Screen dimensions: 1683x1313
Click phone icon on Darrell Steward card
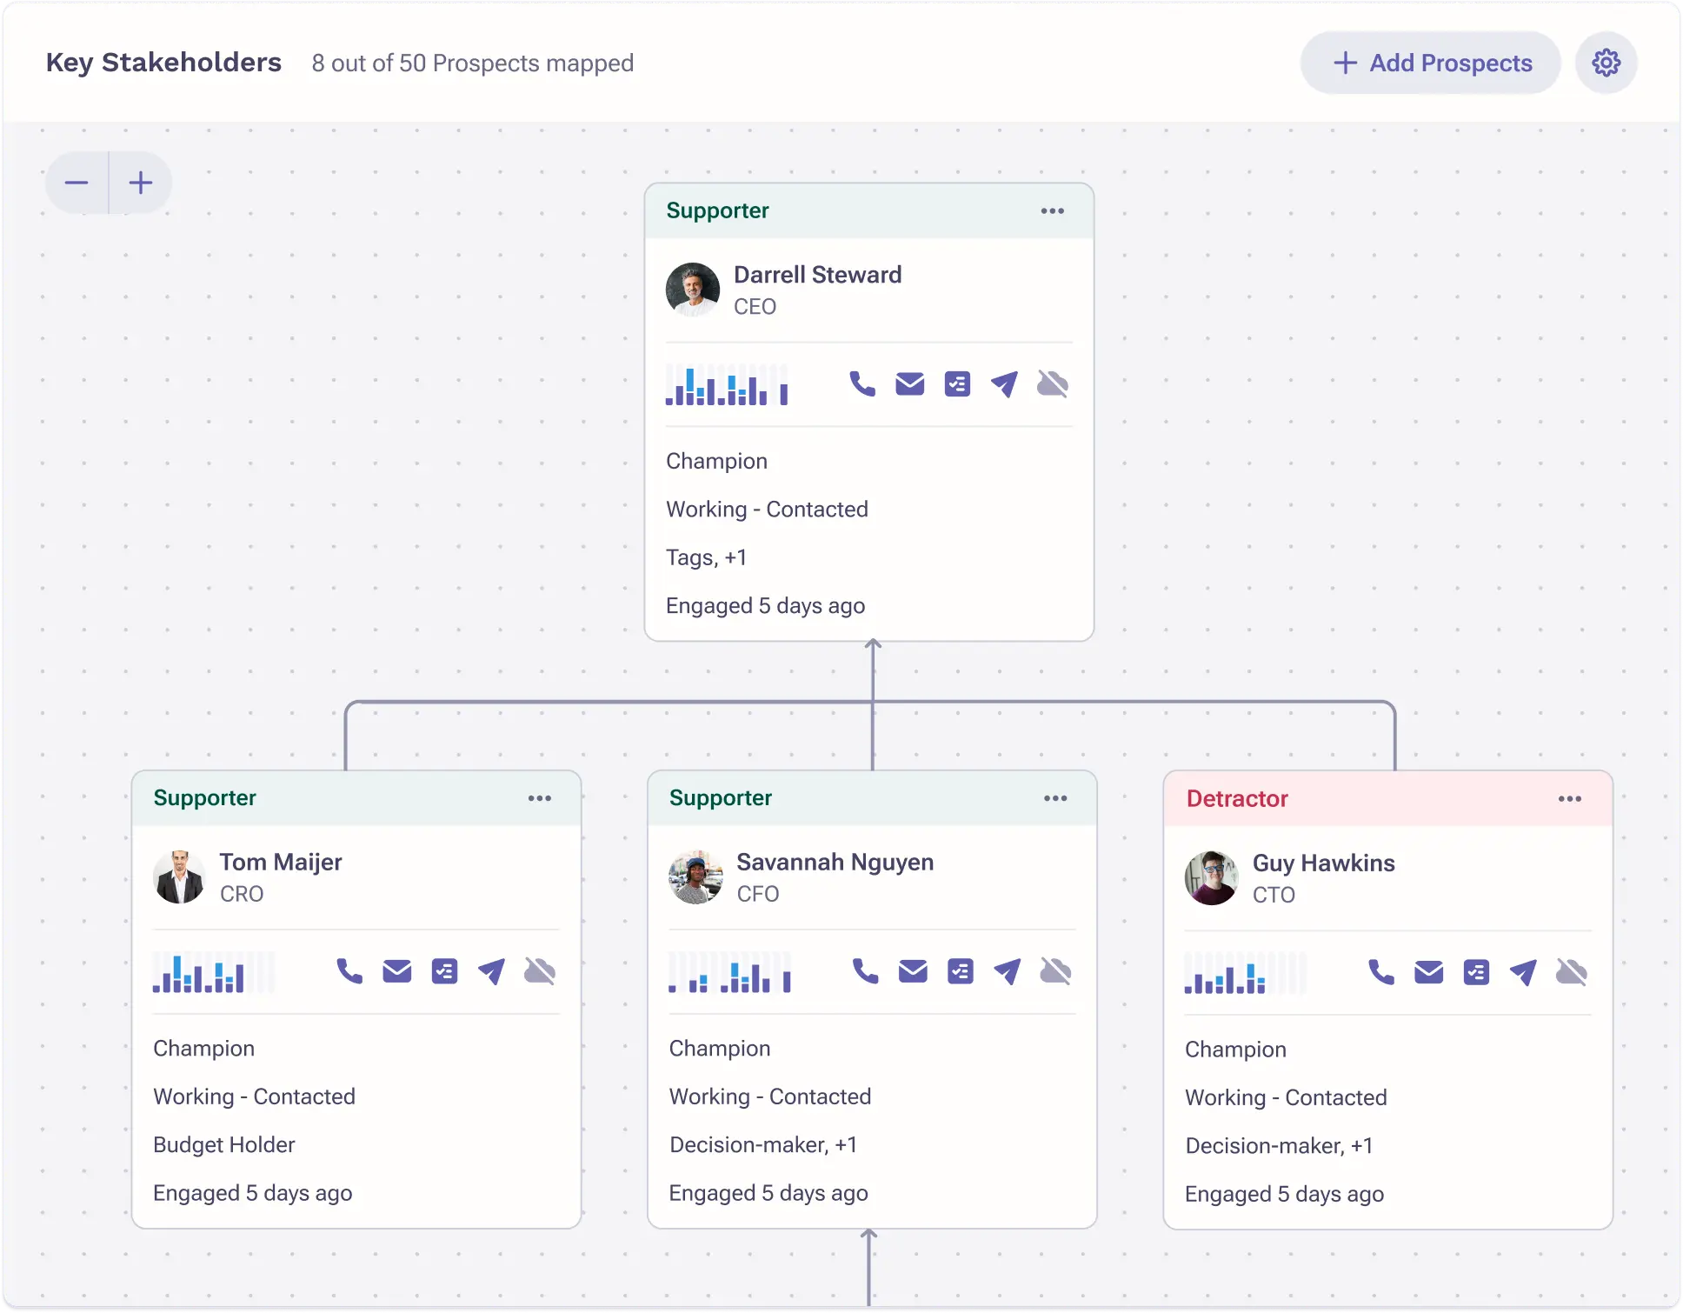coord(861,383)
